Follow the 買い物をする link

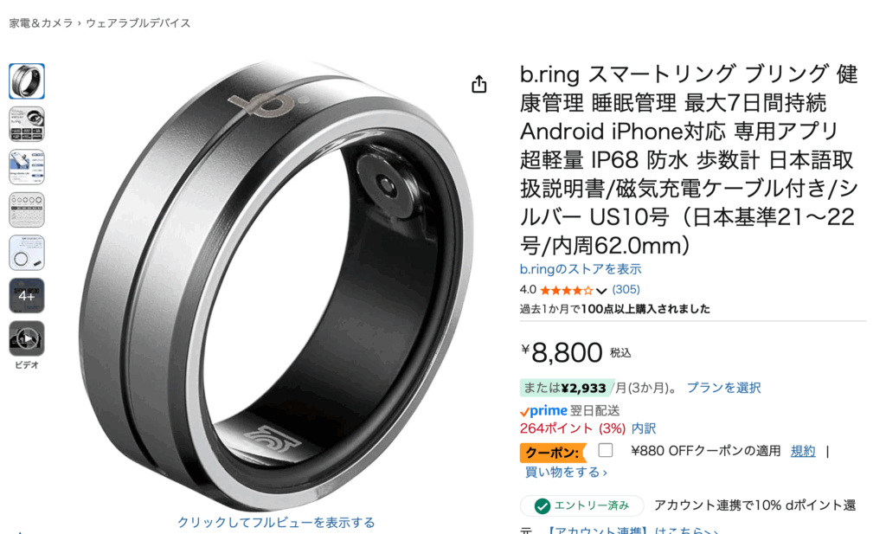566,472
